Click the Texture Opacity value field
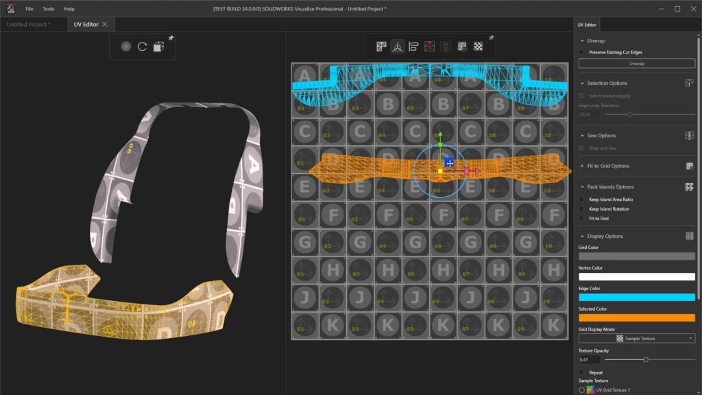The width and height of the screenshot is (702, 395). [x=589, y=359]
